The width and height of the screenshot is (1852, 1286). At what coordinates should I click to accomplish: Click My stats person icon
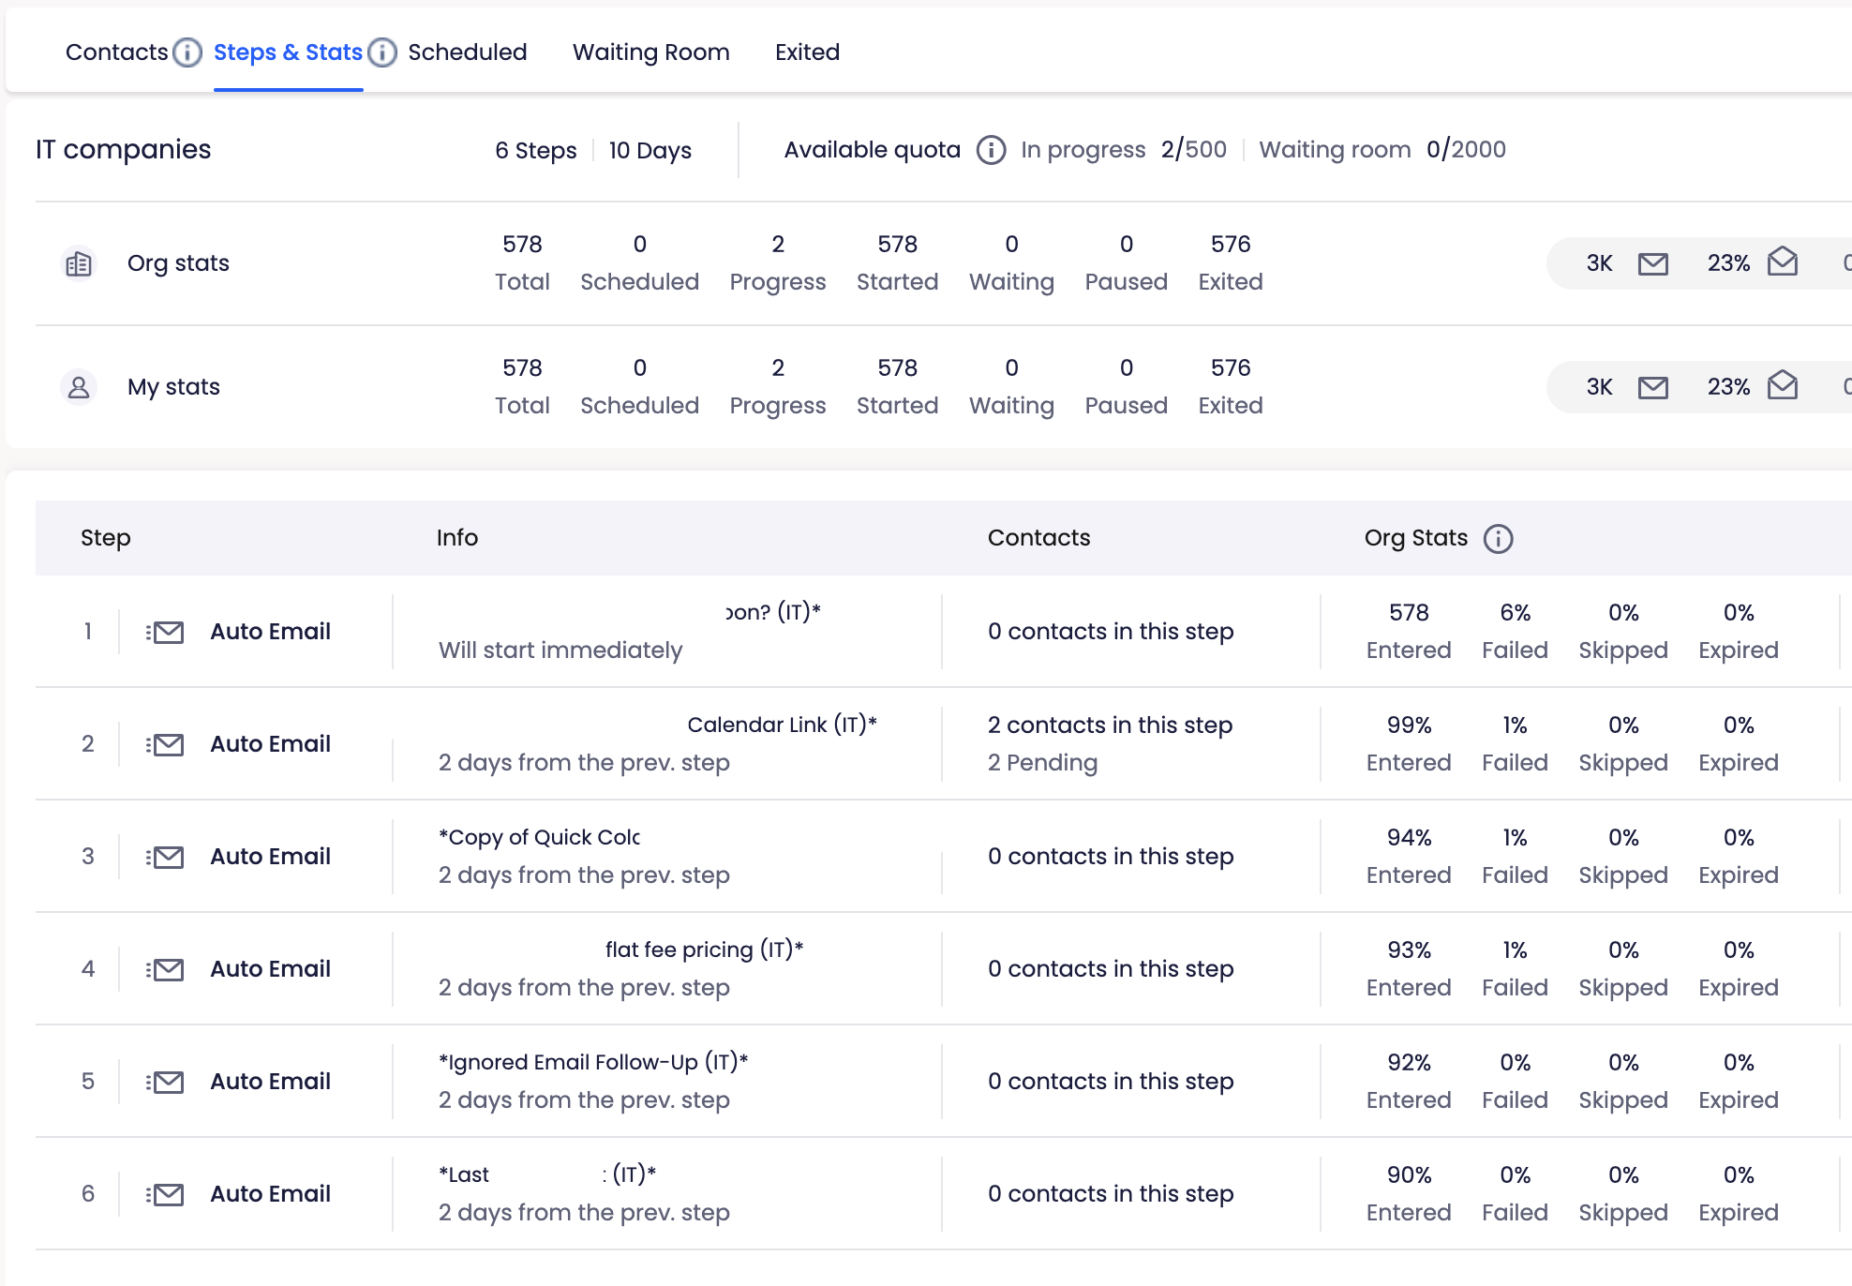79,387
